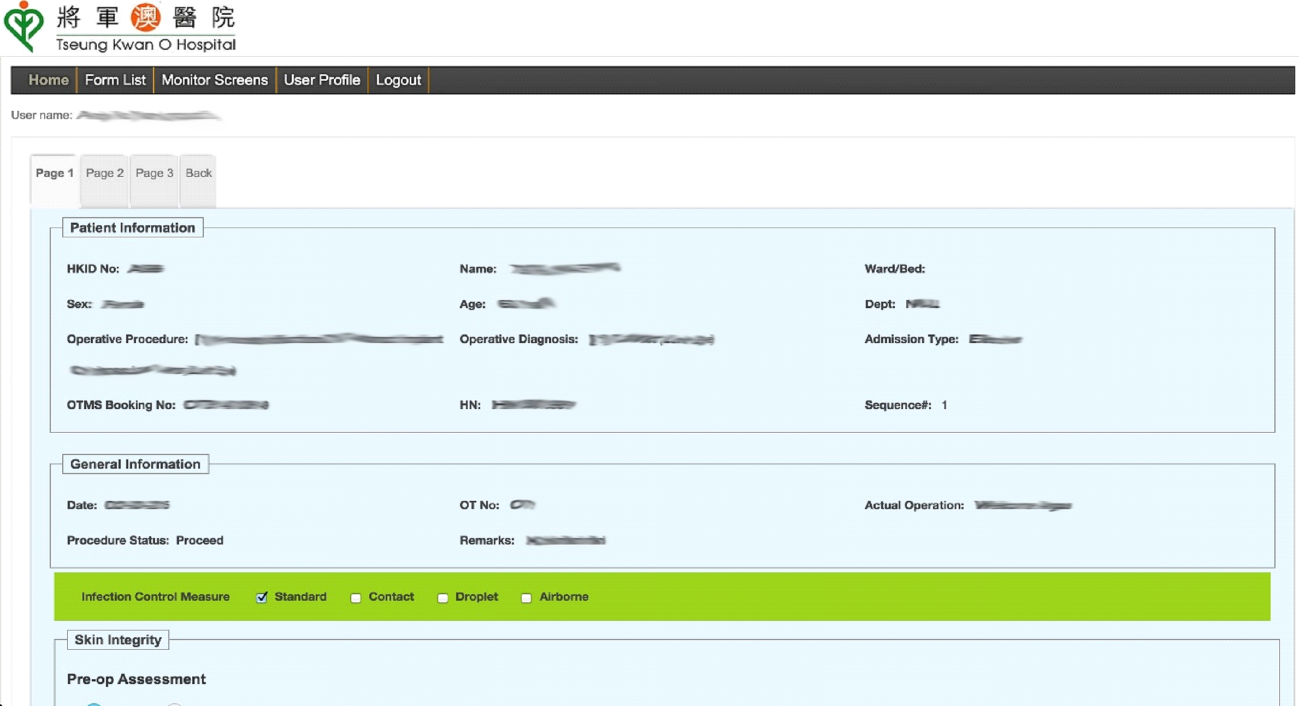The width and height of the screenshot is (1299, 706).
Task: Switch to the Page 2 tab
Action: coord(104,173)
